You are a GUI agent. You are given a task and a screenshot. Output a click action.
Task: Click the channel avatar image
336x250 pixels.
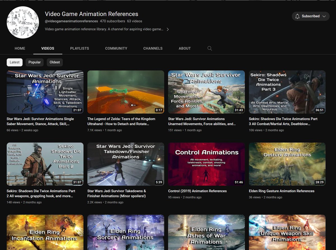pos(23,22)
